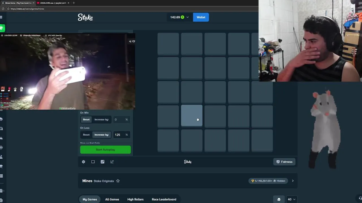The height and width of the screenshot is (203, 362).
Task: Open live support headset icon
Action: click(x=360, y=198)
